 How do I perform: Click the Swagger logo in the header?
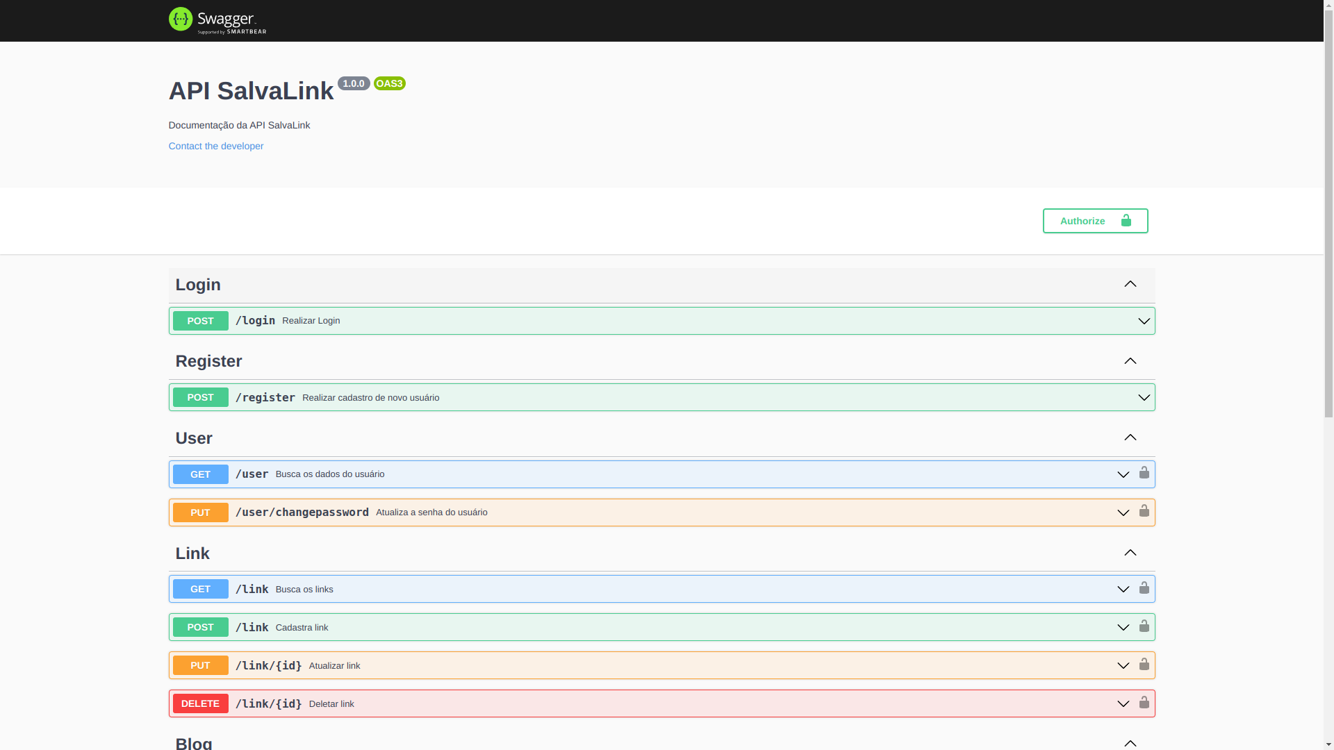tap(217, 20)
